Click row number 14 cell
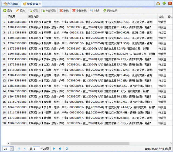173x152 pixels. point(4,91)
